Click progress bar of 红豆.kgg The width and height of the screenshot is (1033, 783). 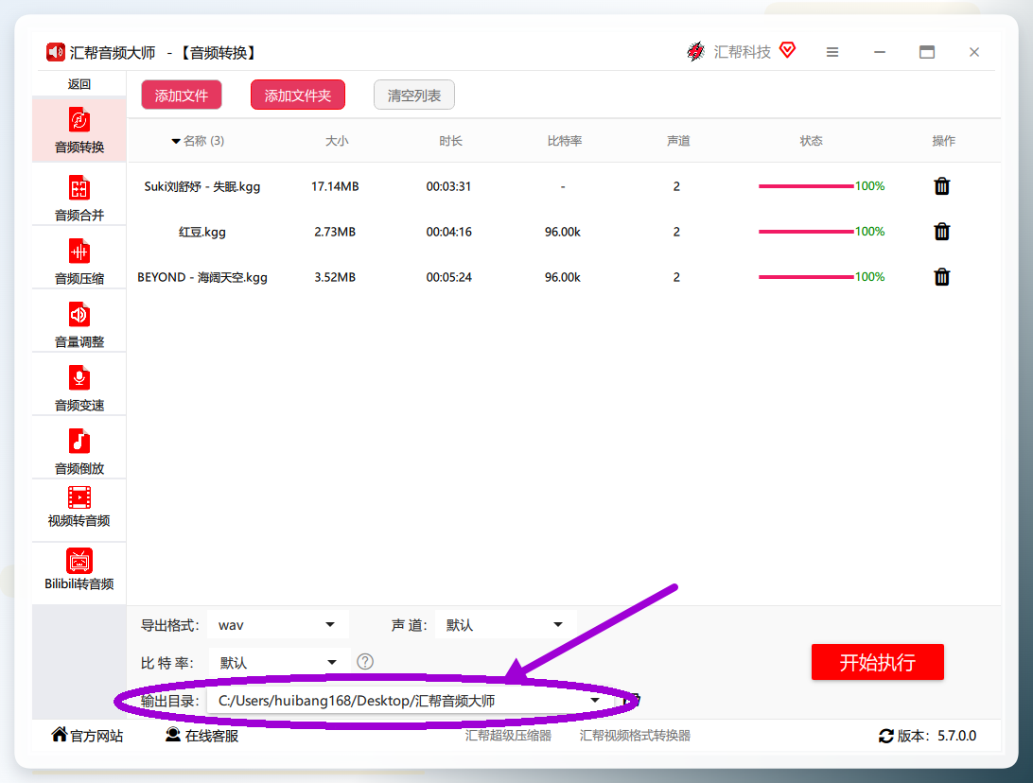coord(806,232)
